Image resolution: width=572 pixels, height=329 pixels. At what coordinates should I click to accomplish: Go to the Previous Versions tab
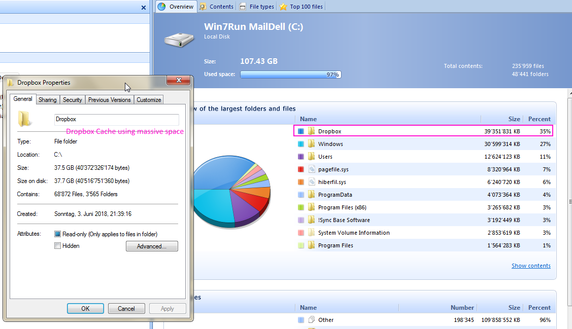(x=110, y=100)
